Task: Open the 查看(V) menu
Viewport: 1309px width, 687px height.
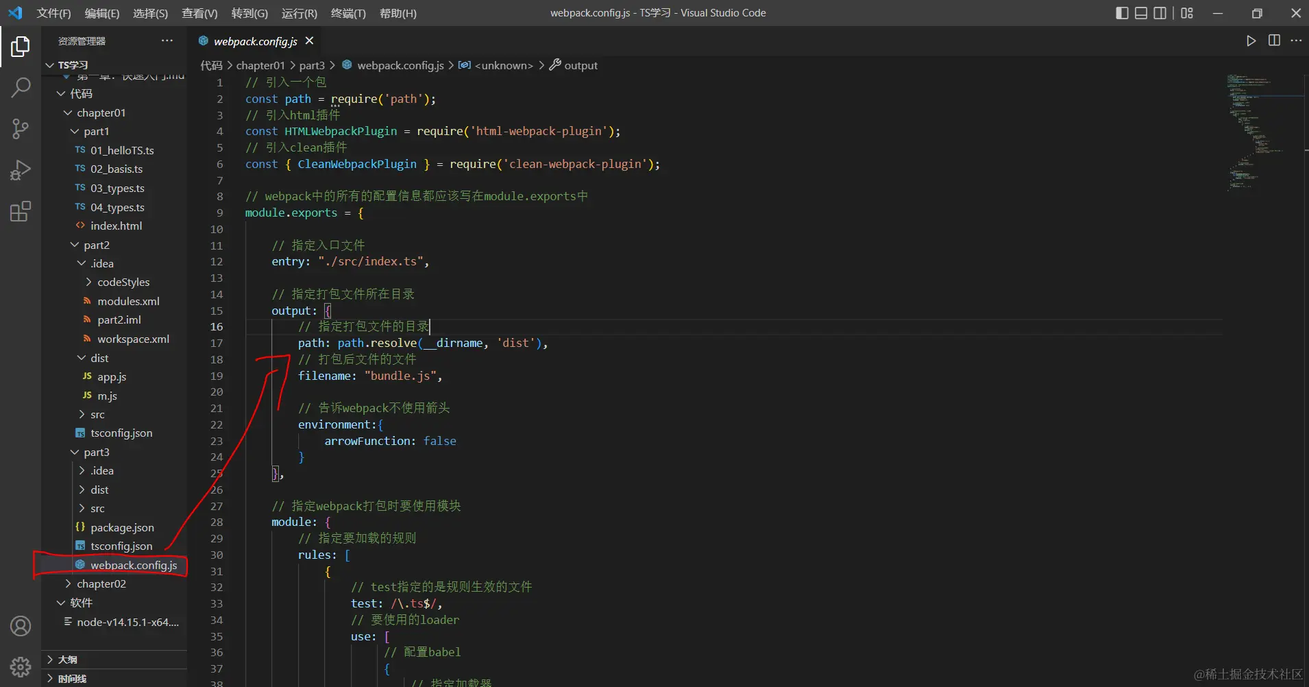Action: pyautogui.click(x=199, y=13)
